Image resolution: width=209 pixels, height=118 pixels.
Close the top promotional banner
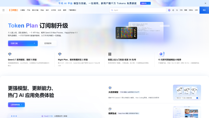coord(205,3)
